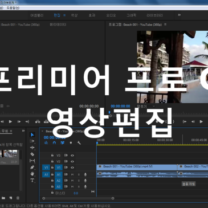This screenshot has width=208, height=208.
Task: Select the Hand tool
Action: click(x=32, y=174)
